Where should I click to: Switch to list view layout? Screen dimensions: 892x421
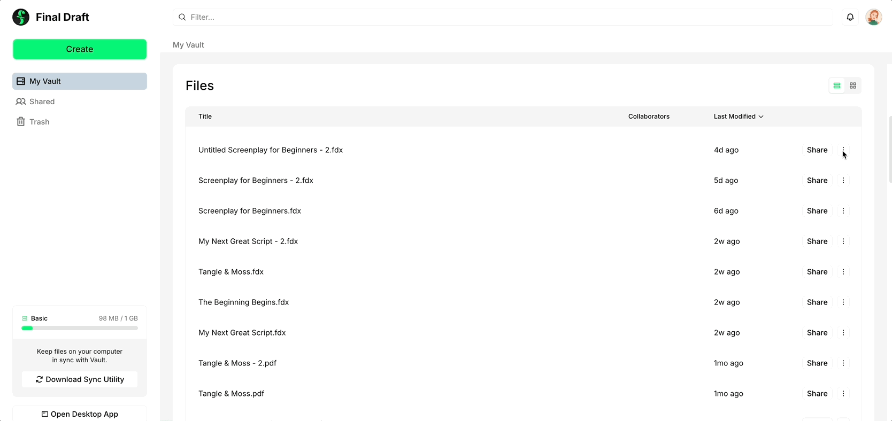click(836, 85)
